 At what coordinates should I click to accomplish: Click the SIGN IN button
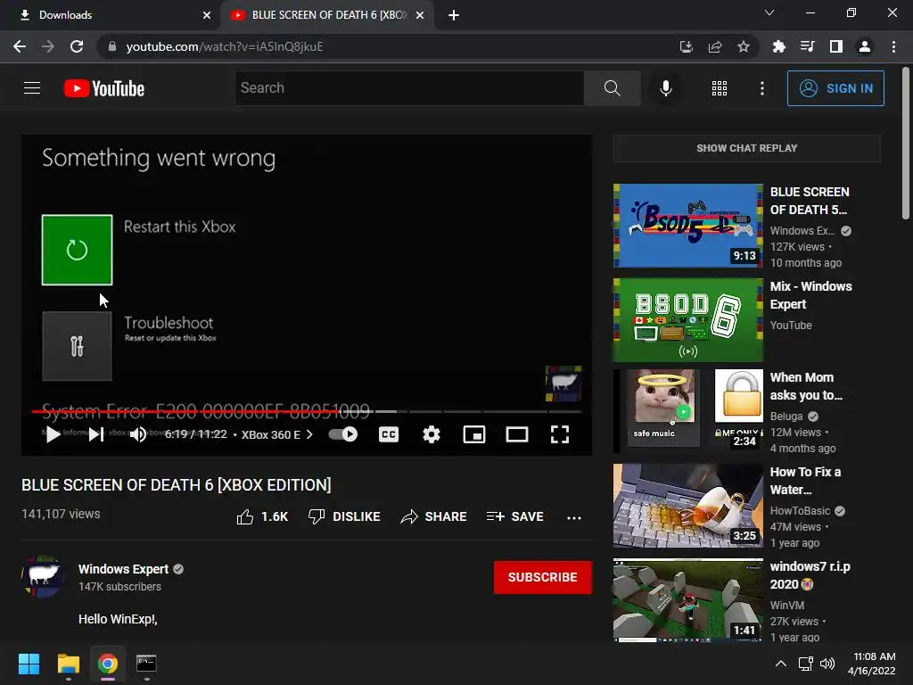(835, 88)
